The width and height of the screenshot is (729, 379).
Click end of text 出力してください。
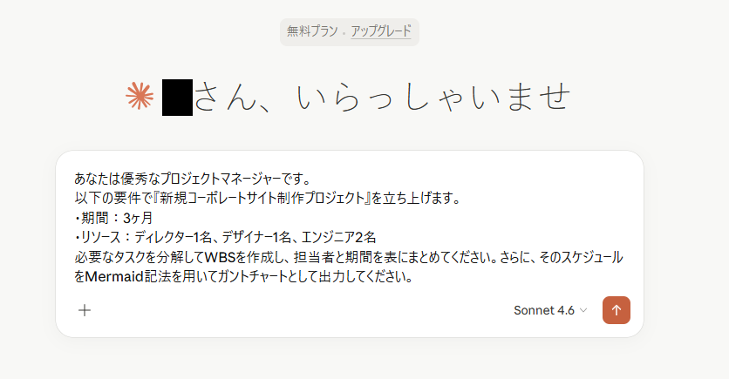412,277
